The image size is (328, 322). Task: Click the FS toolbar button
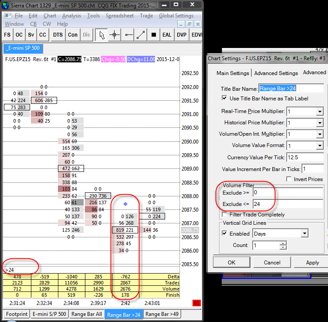click(x=7, y=35)
